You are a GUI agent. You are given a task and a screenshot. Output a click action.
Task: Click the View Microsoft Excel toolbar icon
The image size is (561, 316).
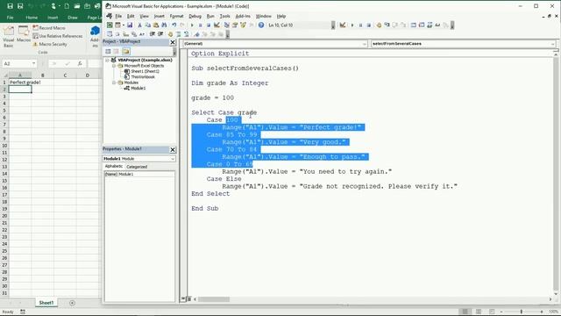pos(110,25)
